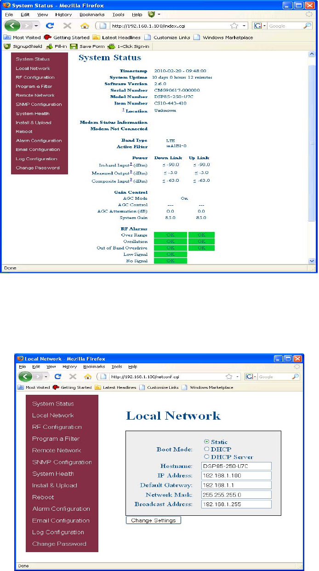Reload page in System Status window
Viewport: 319px width, 571px height.
(x=50, y=26)
